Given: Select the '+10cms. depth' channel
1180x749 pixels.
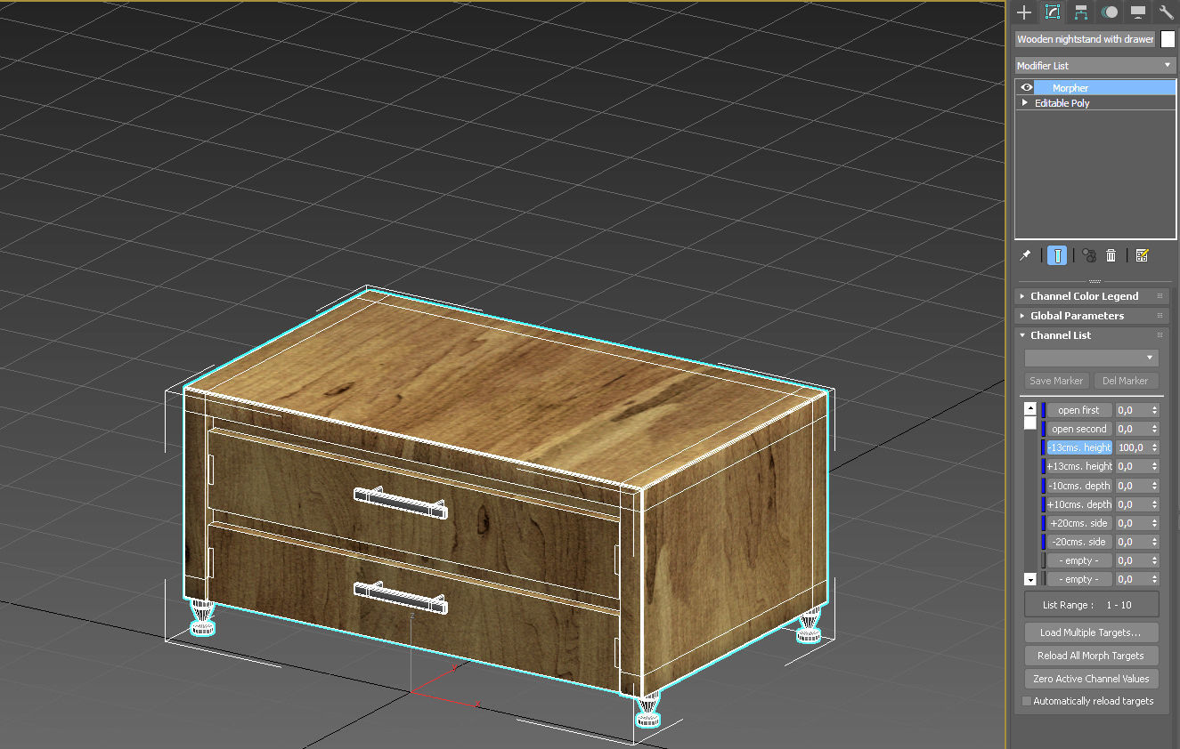Looking at the screenshot, I should click(x=1079, y=504).
